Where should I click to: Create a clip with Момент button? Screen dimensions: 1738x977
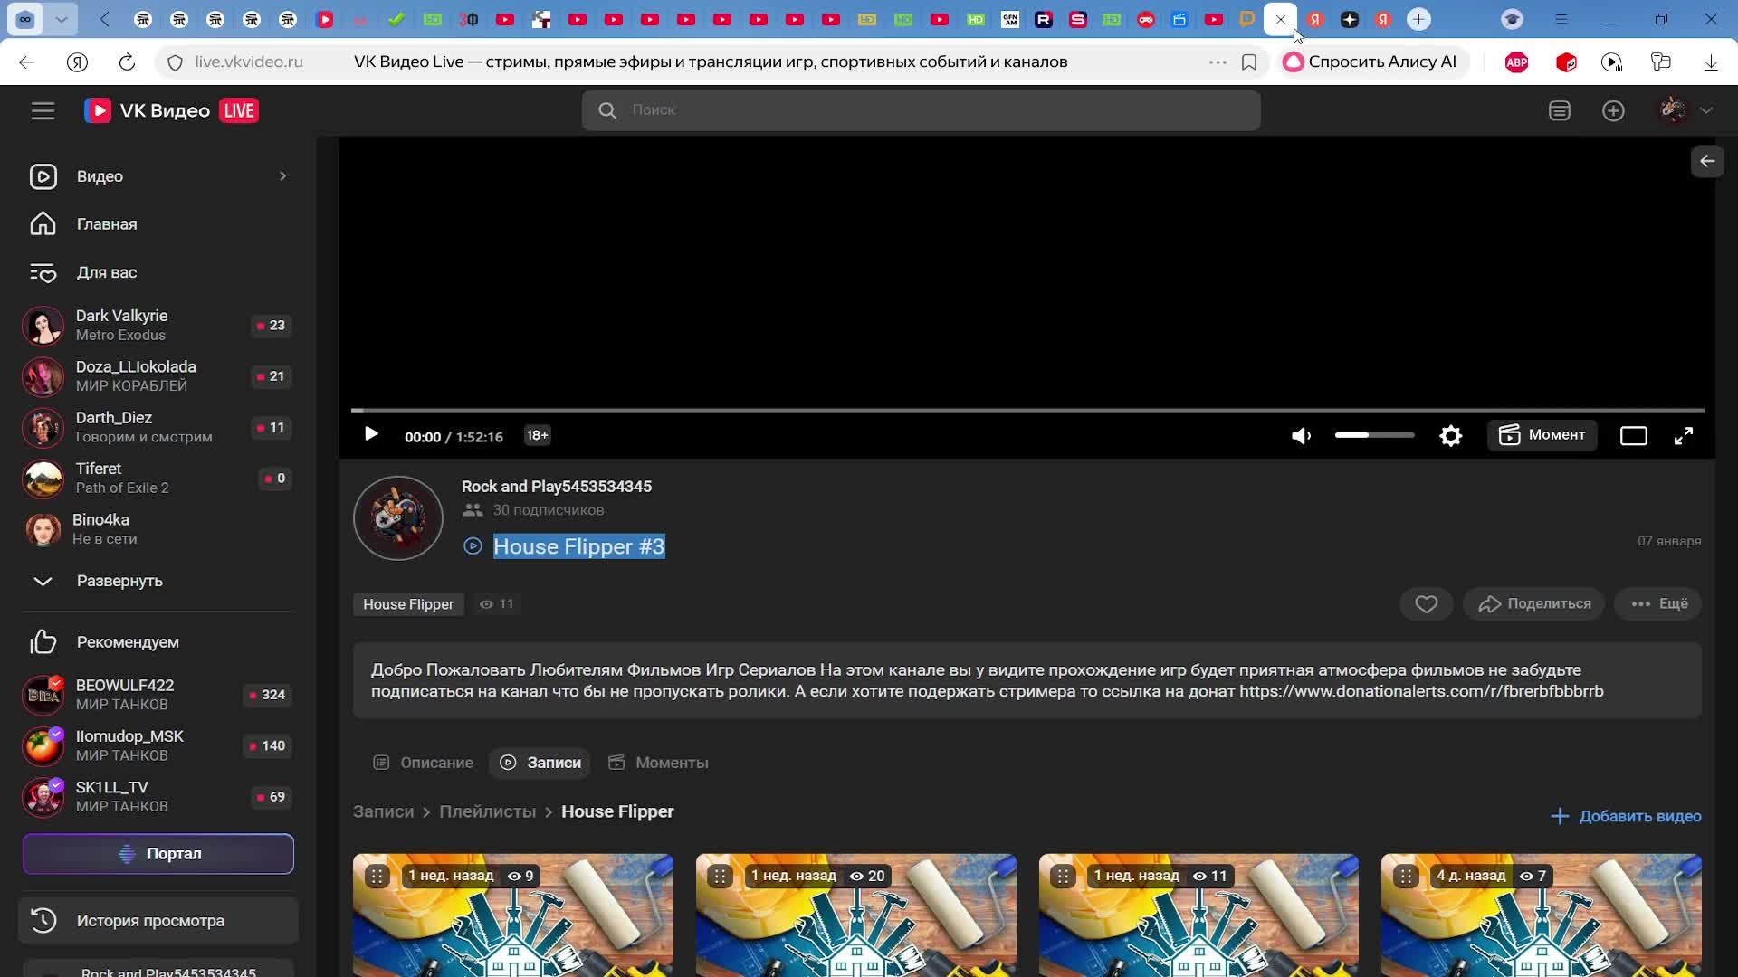tap(1542, 435)
